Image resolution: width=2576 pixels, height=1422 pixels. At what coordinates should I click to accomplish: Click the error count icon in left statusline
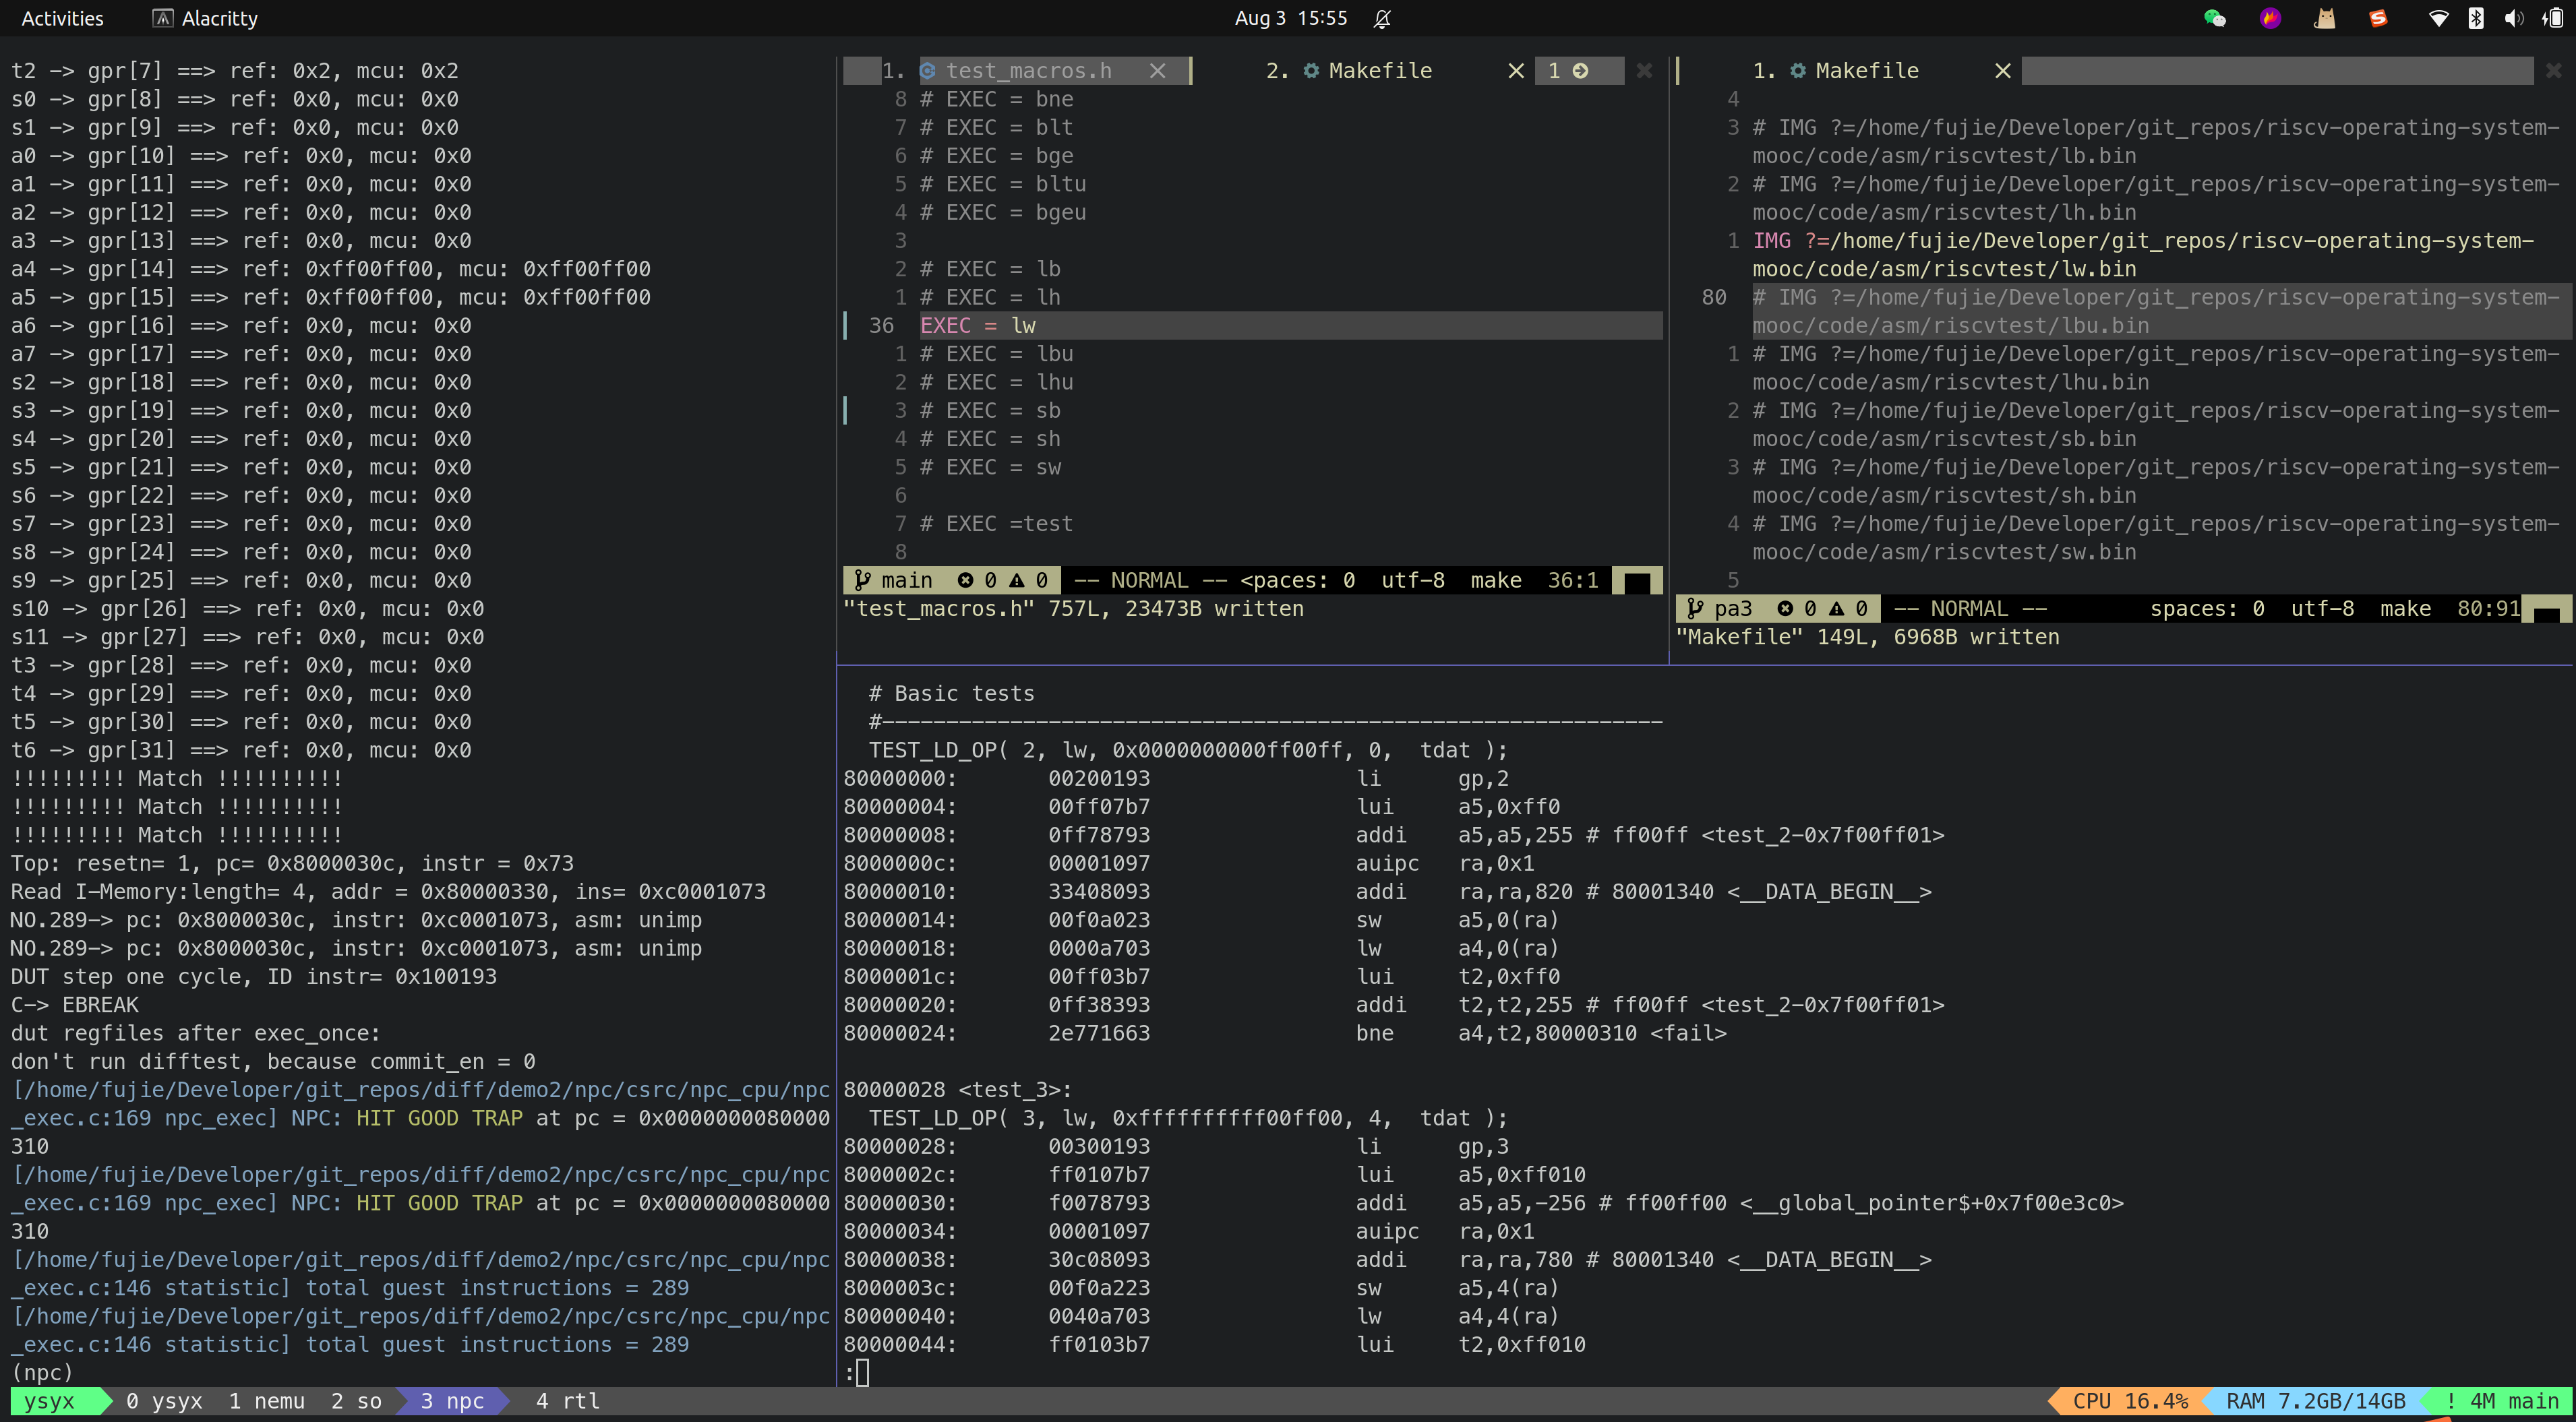coord(965,580)
